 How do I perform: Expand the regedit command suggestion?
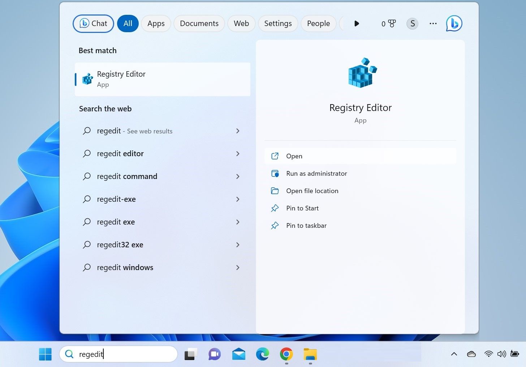(238, 176)
